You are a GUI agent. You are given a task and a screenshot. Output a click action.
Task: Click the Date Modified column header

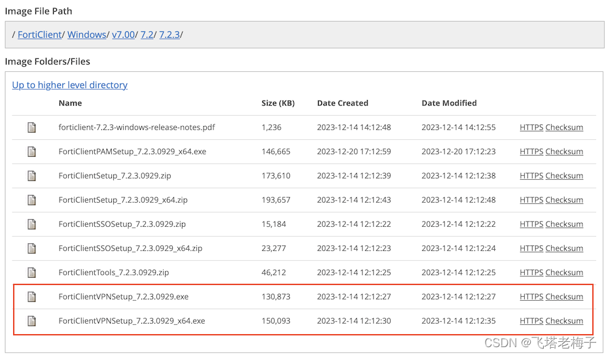(x=449, y=103)
